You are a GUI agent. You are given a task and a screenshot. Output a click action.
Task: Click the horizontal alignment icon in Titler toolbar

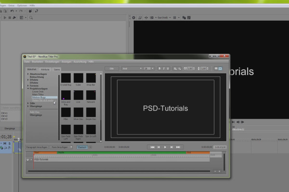click(175, 69)
